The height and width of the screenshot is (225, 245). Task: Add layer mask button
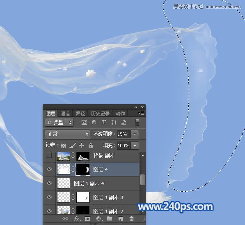87,219
